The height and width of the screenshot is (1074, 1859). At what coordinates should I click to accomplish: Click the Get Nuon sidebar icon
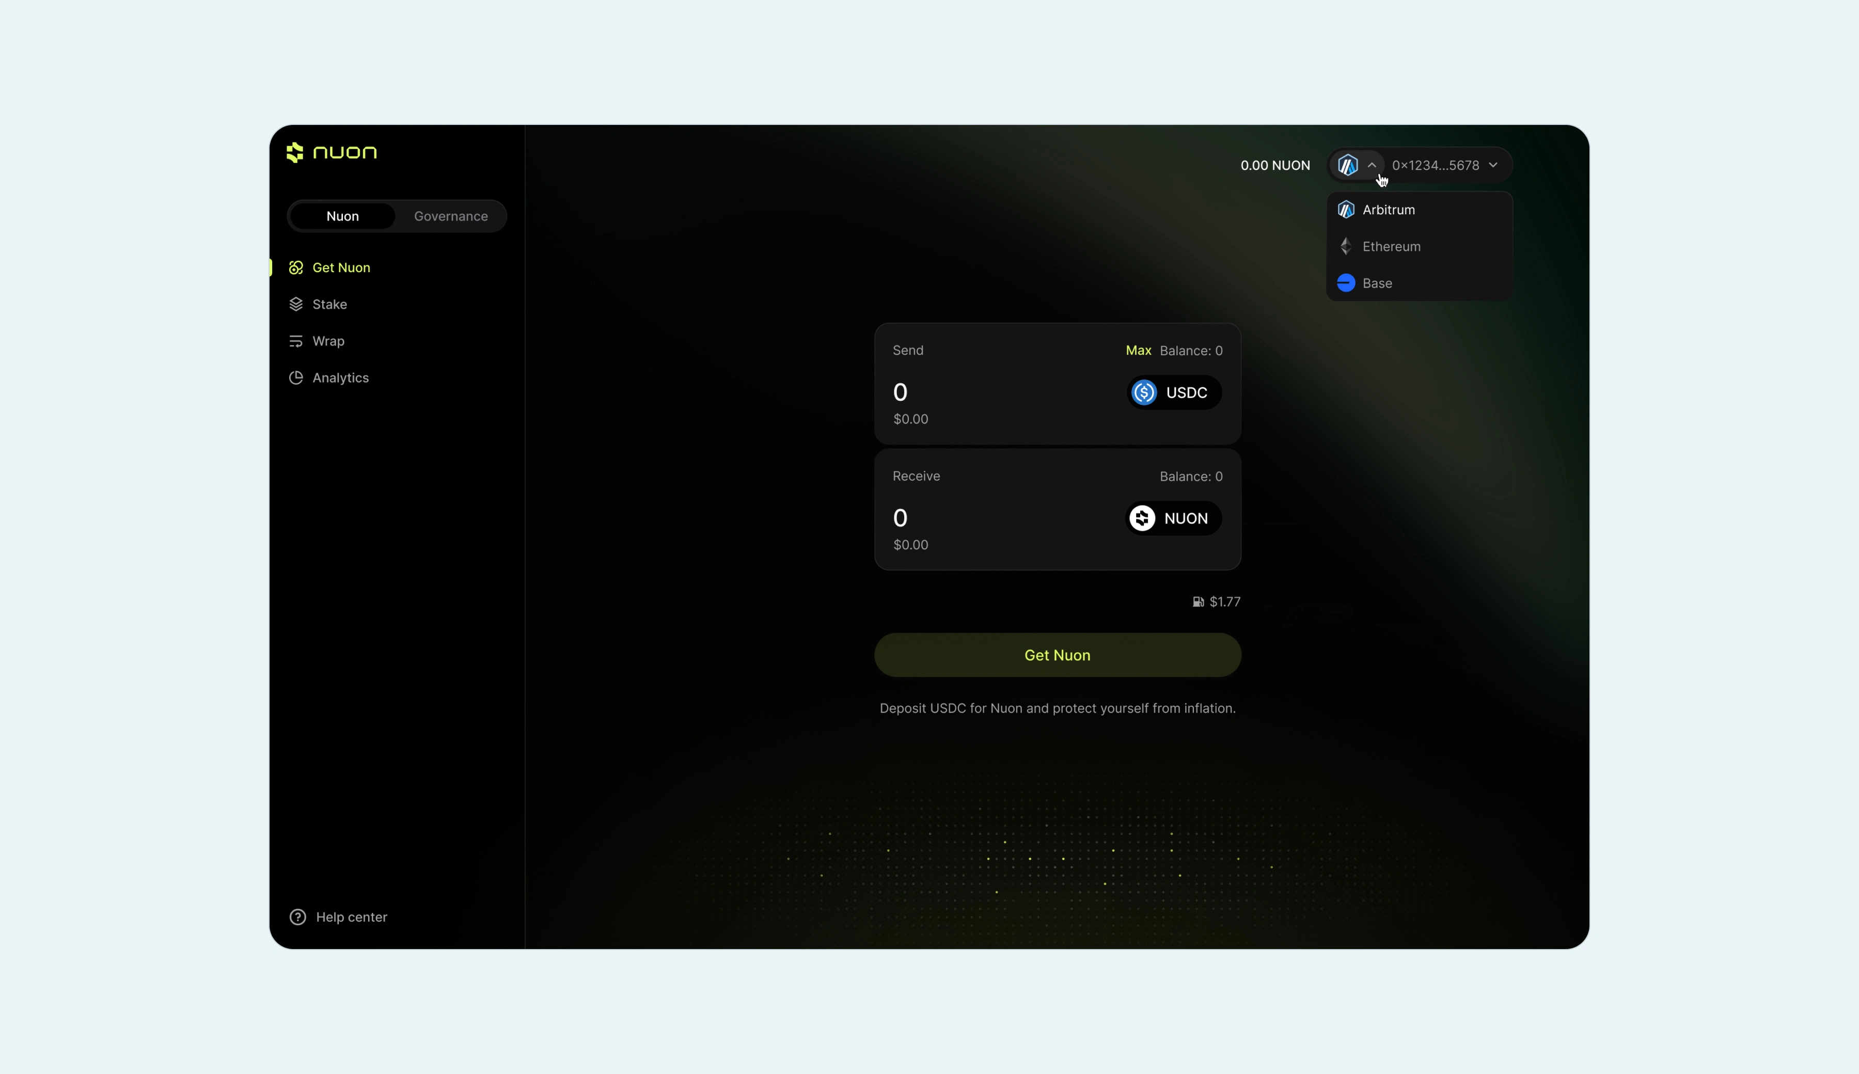coord(296,268)
